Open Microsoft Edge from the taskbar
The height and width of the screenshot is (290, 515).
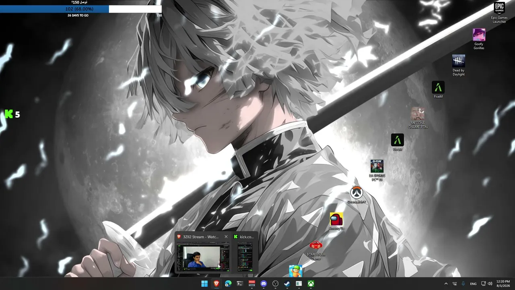pos(228,284)
